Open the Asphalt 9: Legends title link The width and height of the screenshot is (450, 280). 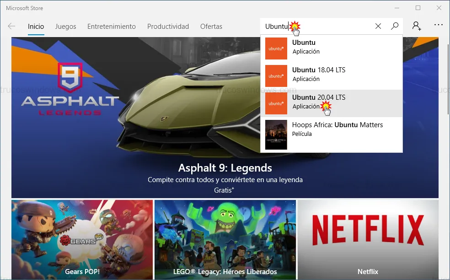point(225,167)
